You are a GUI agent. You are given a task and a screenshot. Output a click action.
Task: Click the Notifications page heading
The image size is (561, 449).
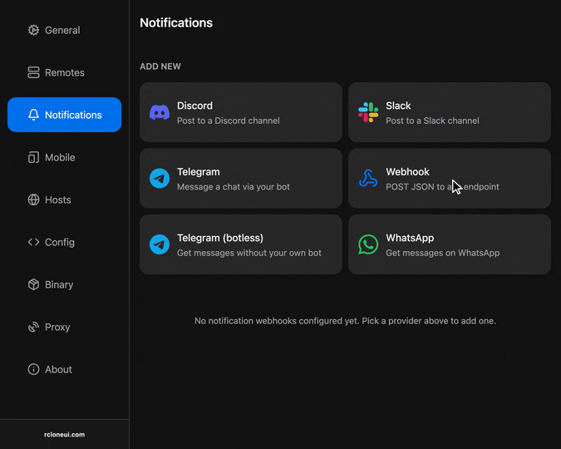pos(176,23)
